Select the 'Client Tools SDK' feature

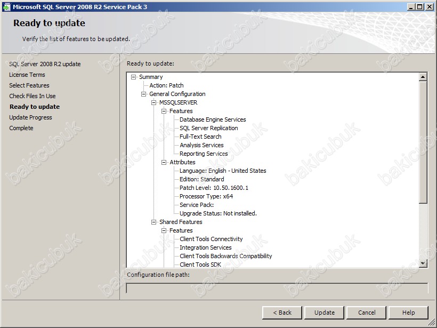click(x=200, y=265)
